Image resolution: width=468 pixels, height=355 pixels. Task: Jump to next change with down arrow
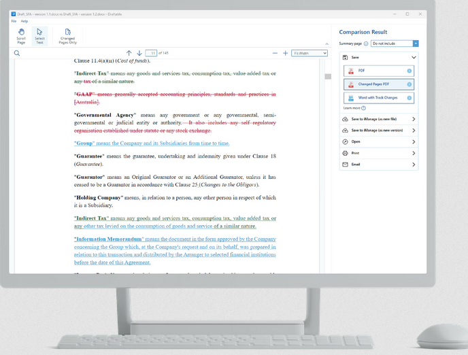tap(139, 53)
